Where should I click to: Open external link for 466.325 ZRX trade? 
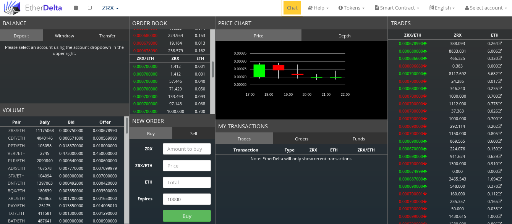click(x=500, y=58)
